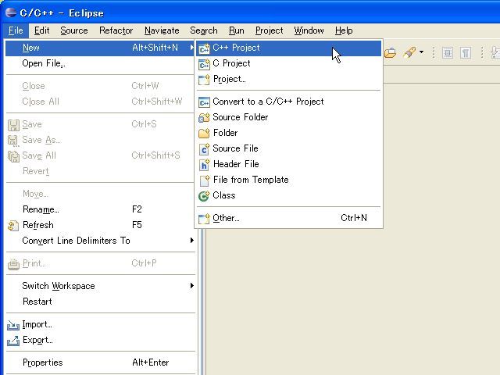This screenshot has width=500, height=375.
Task: Create a plain Folder from New submenu
Action: [288, 133]
